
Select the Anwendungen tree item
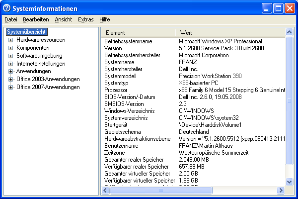(33, 72)
